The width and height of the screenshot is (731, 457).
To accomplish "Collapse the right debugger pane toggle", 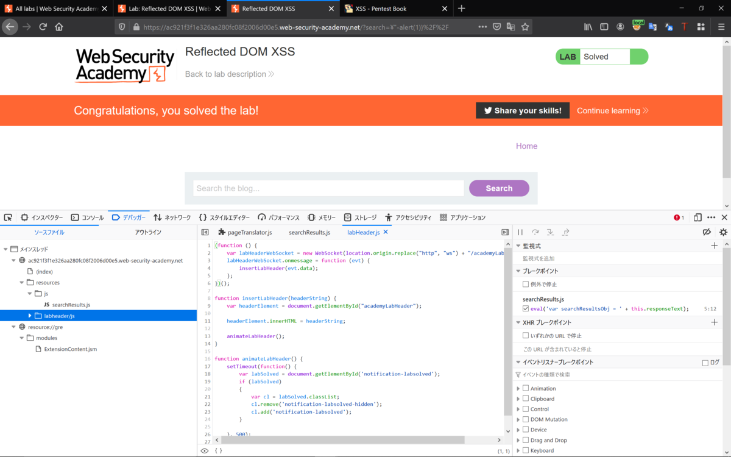I will tap(504, 232).
